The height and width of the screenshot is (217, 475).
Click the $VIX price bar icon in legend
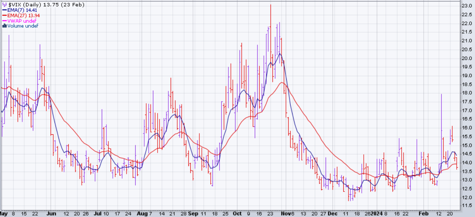tap(4, 5)
